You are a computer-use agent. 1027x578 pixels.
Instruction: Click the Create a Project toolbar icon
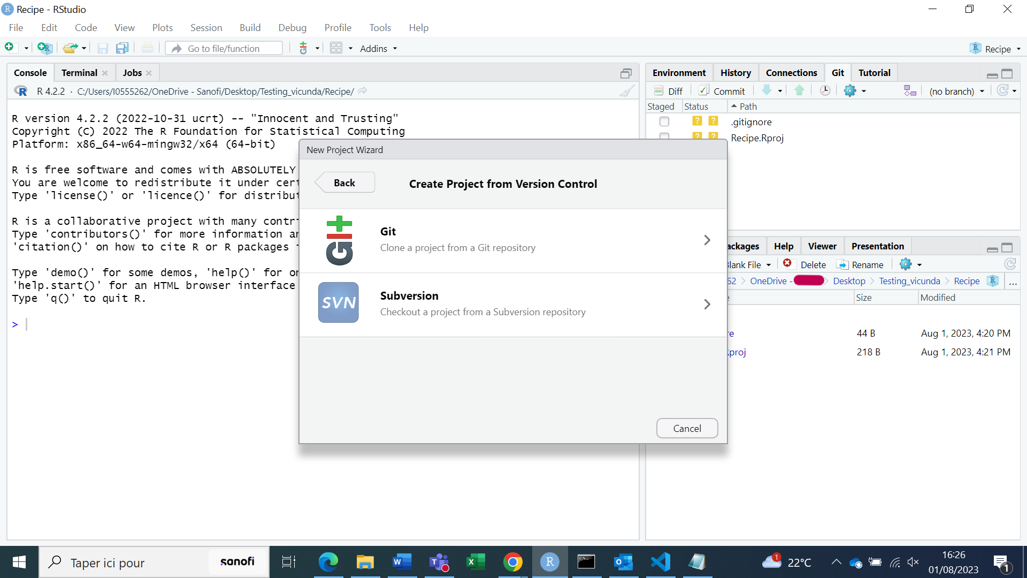click(x=45, y=48)
